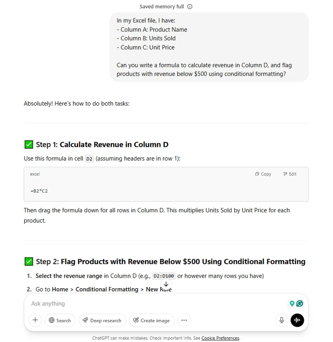Click the inline D2 cell code
Image resolution: width=333 pixels, height=342 pixels.
[89, 159]
